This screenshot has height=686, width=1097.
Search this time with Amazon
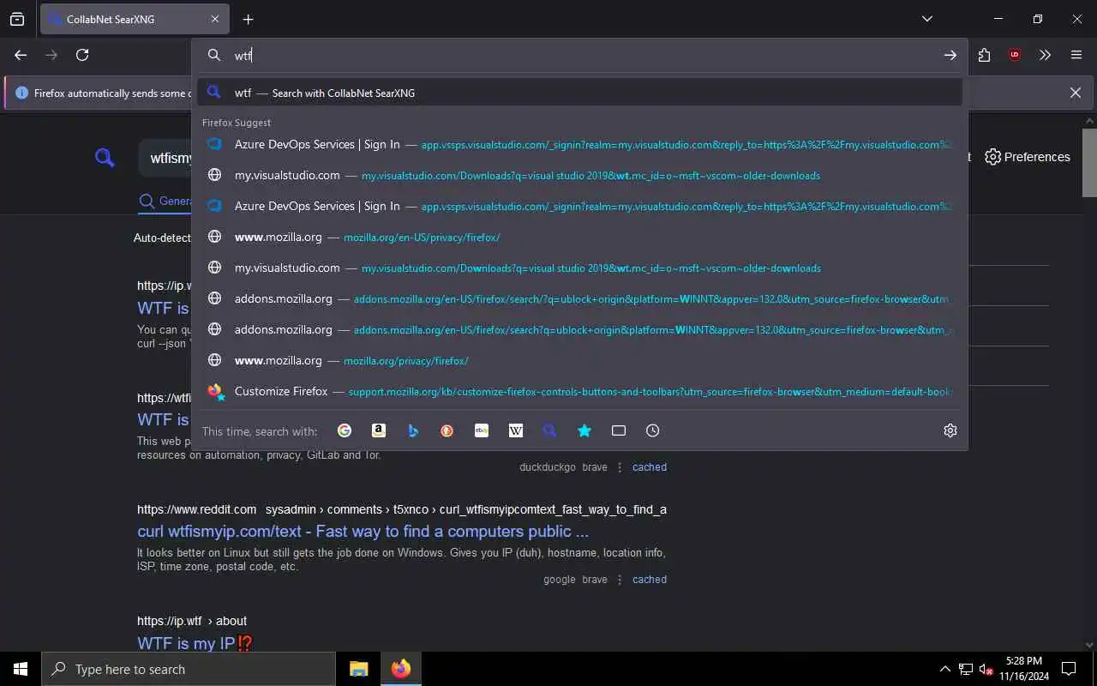379,430
